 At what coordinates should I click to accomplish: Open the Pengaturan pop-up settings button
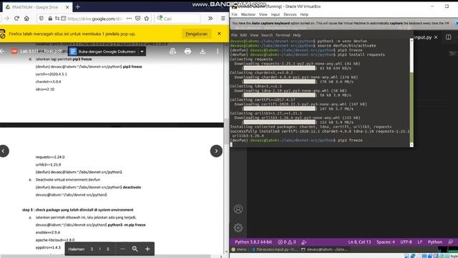pyautogui.click(x=196, y=34)
